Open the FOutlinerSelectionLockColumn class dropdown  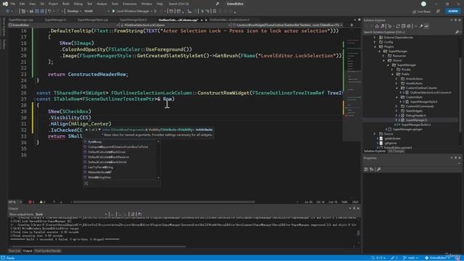[x=175, y=25]
